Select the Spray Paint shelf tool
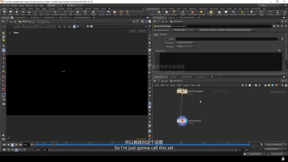288x162 pixels. coord(78,13)
